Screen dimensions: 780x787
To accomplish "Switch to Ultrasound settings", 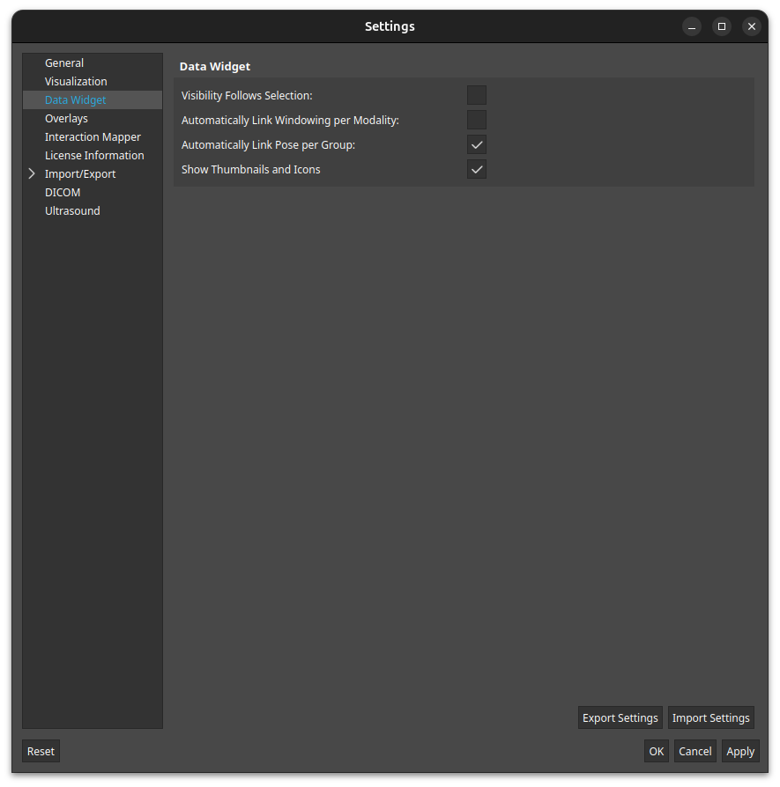I will click(x=93, y=210).
